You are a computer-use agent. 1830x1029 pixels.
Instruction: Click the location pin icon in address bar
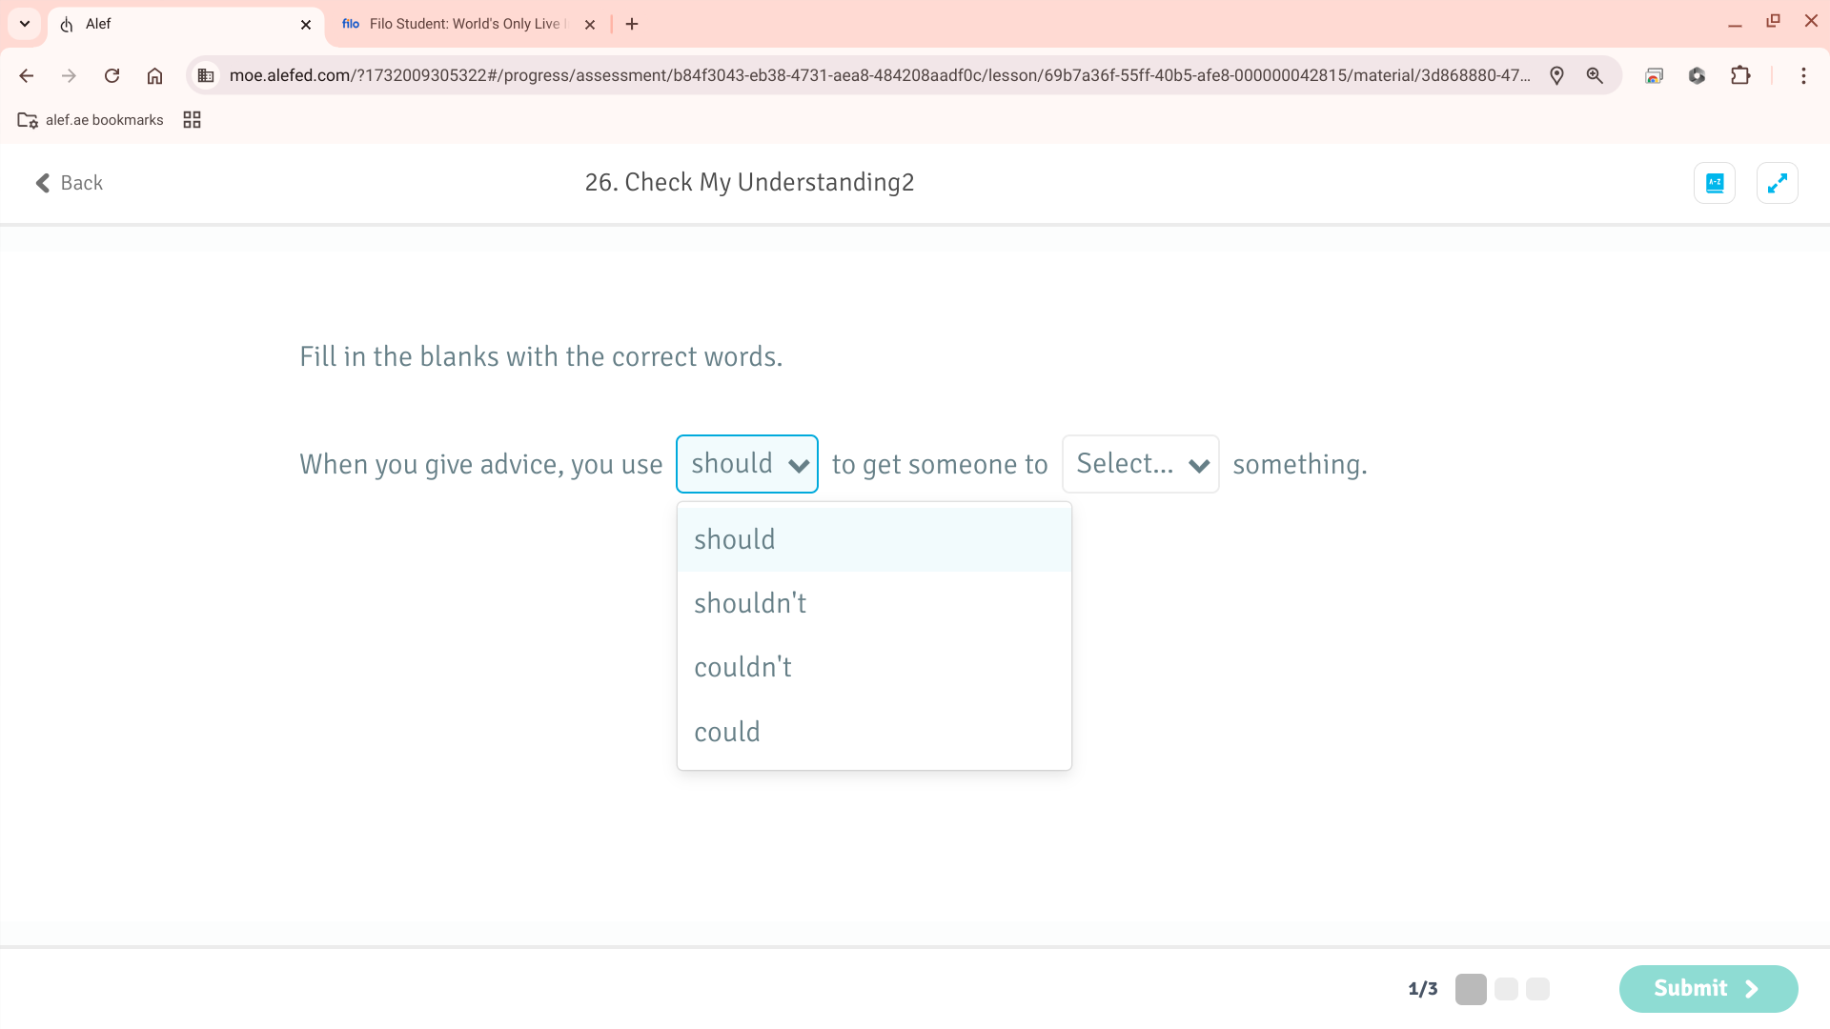click(x=1556, y=75)
